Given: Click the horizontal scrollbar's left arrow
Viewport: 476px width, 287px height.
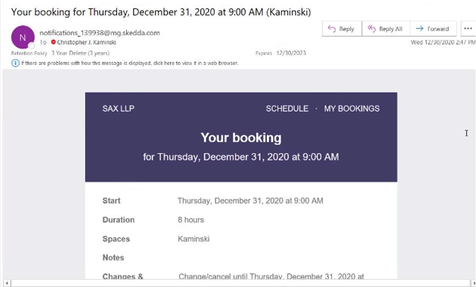Looking at the screenshot, I should click(7, 283).
